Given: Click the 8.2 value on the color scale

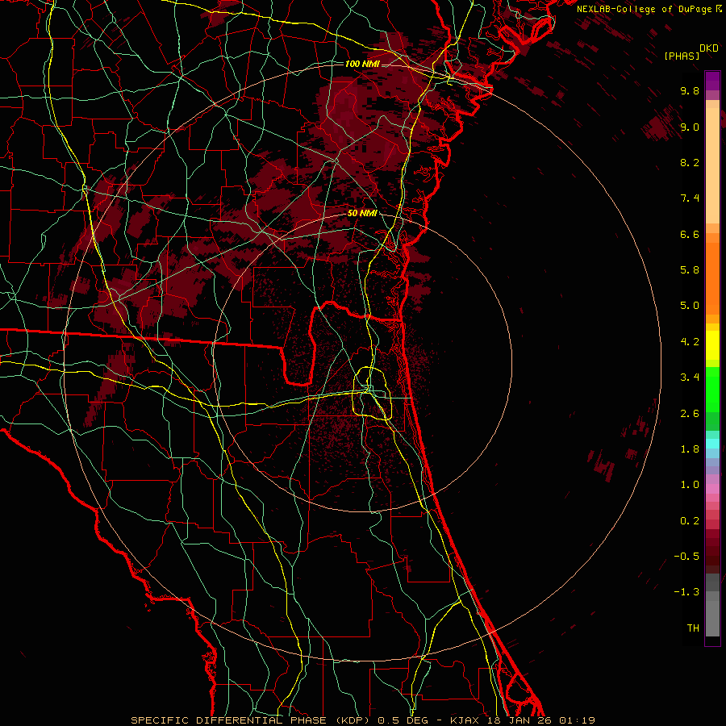Looking at the screenshot, I should [690, 162].
